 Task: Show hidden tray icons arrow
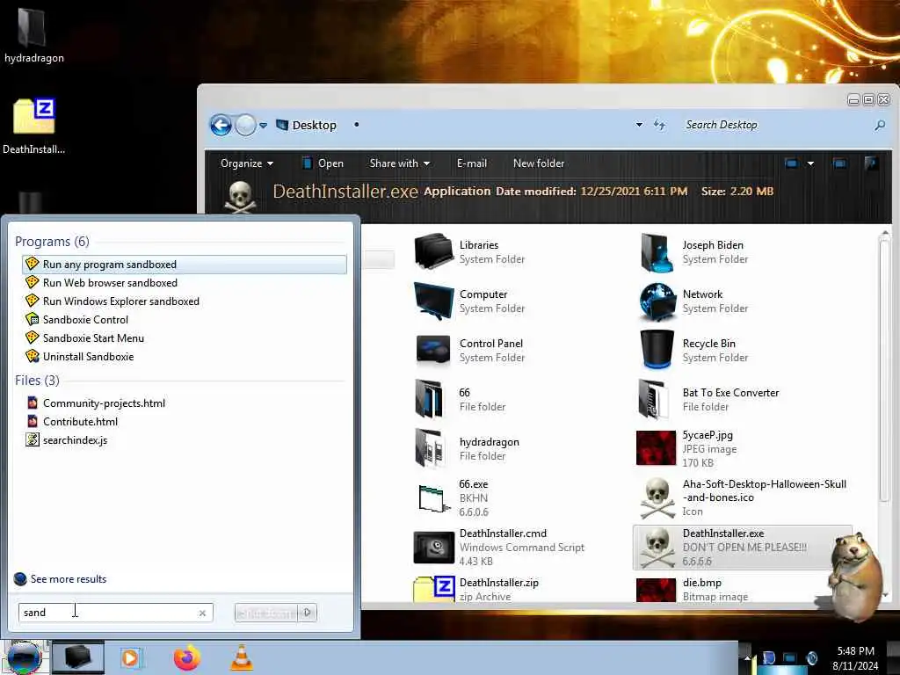pyautogui.click(x=747, y=657)
